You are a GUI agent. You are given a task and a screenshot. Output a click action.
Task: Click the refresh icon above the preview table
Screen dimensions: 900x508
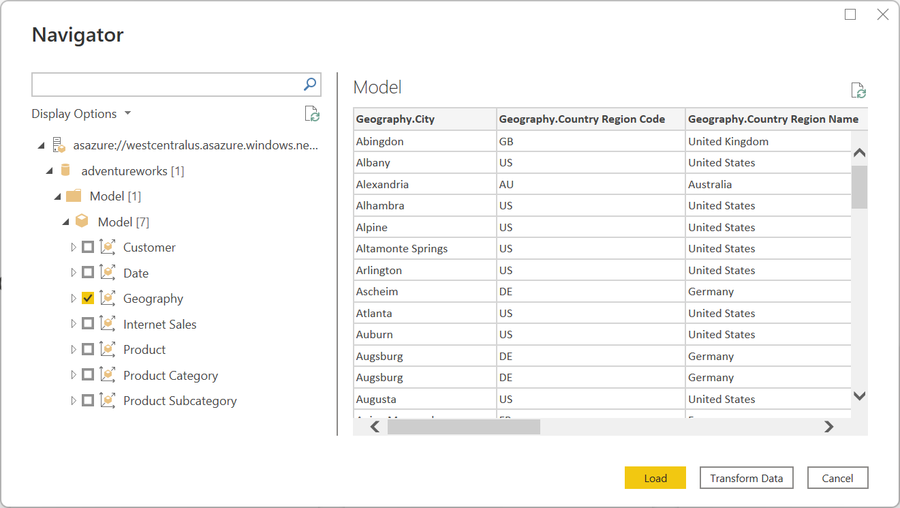click(x=858, y=90)
